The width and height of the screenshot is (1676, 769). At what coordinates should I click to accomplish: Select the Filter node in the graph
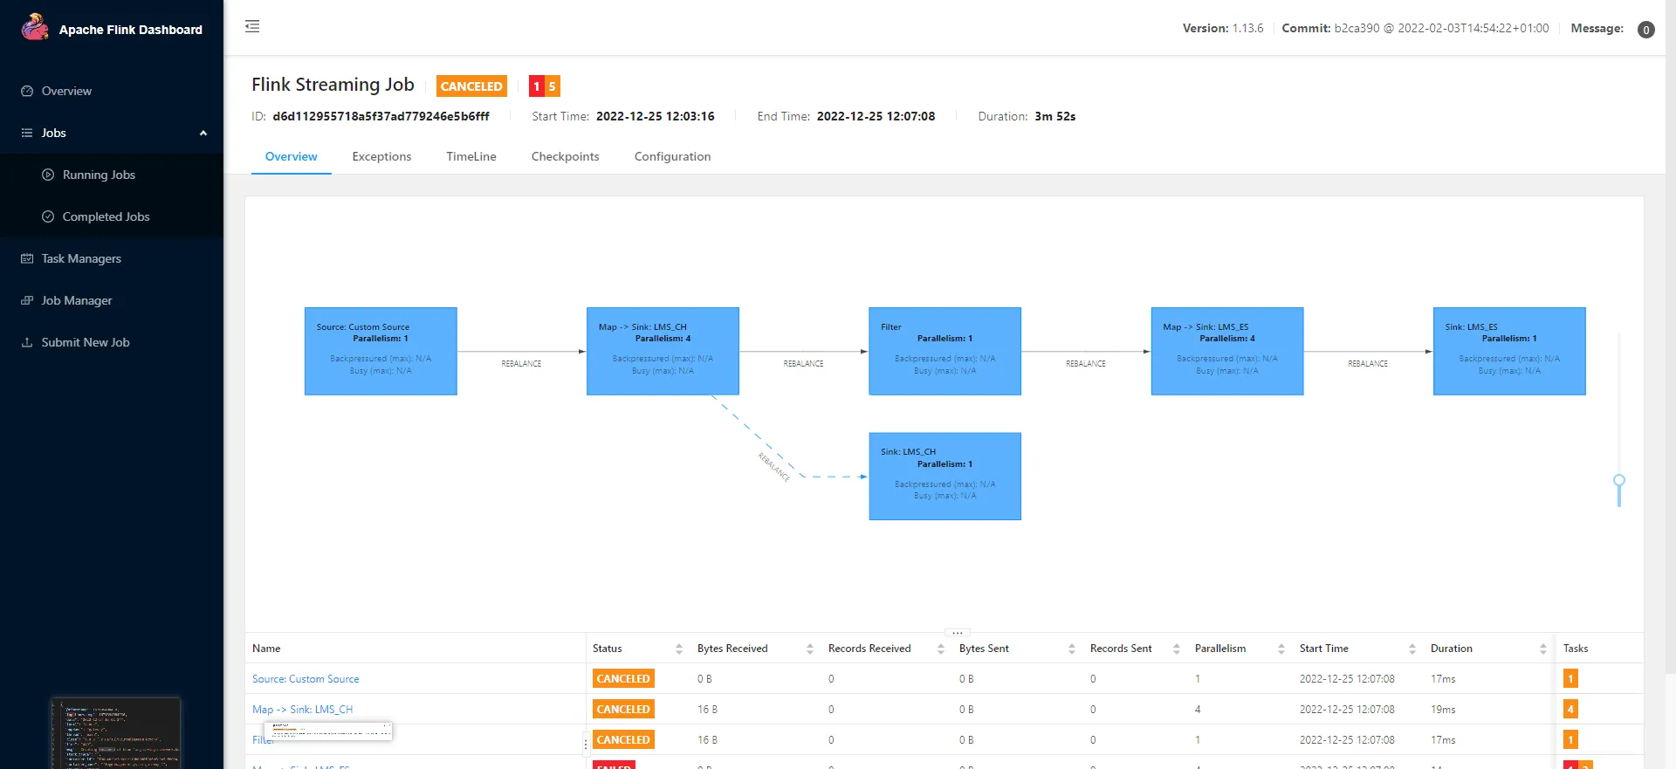coord(944,351)
